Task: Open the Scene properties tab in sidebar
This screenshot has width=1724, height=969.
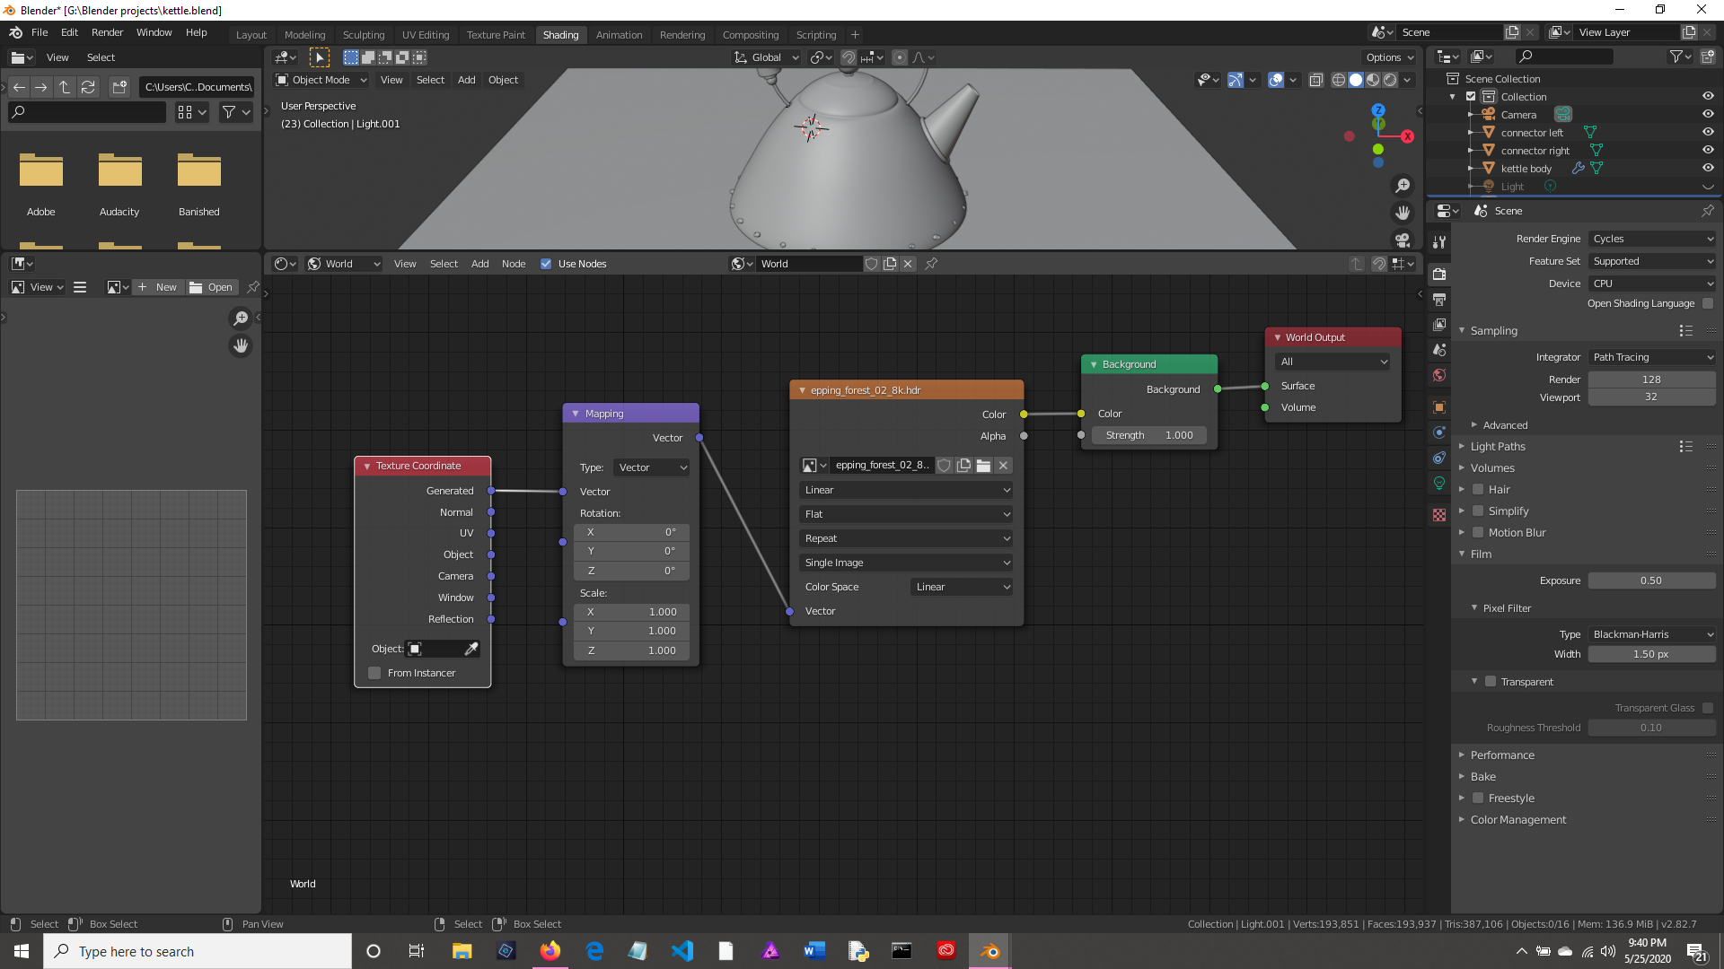Action: point(1439,350)
